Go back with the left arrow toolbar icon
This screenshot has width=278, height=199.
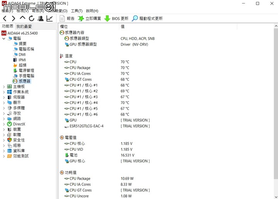click(x=5, y=19)
